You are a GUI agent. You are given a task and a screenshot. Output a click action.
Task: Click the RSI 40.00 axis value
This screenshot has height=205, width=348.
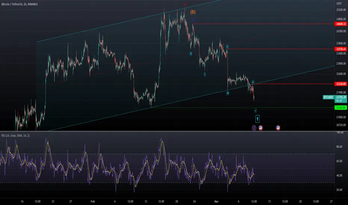(x=339, y=175)
